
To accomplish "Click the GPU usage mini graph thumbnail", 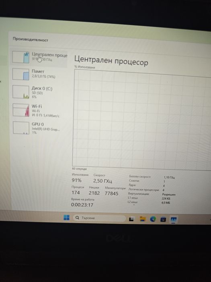I will [21, 128].
